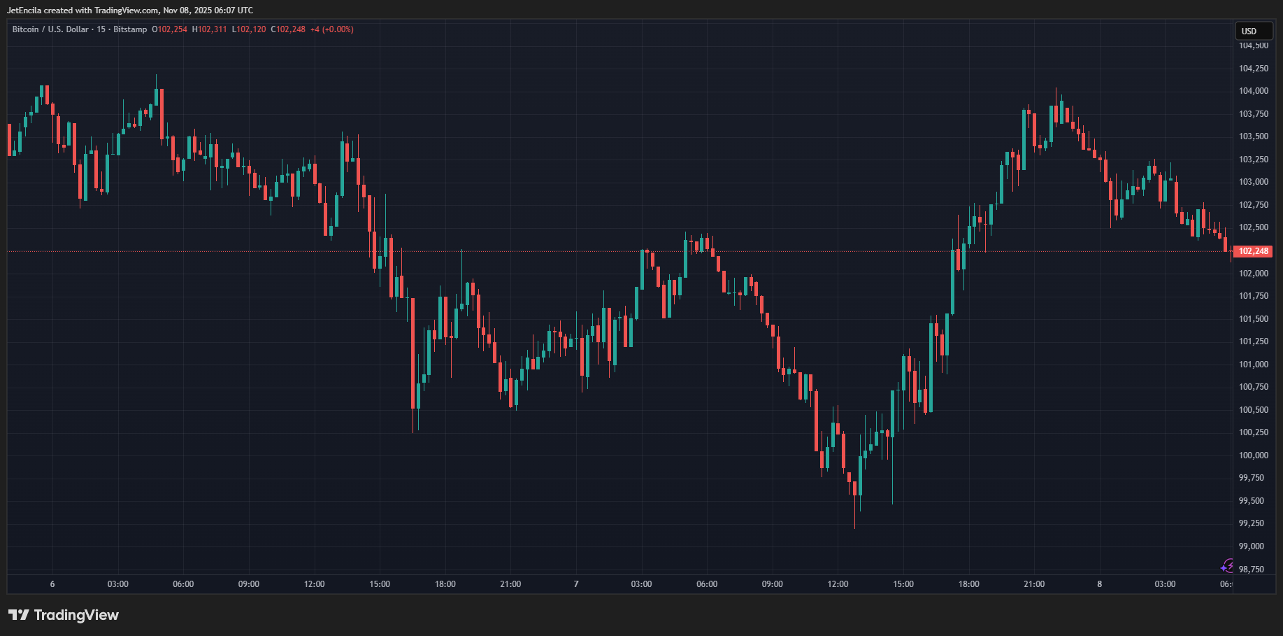Click the 'JetEncila created with TradingView.com' caption
Screen dimensions: 1283x636
[130, 10]
